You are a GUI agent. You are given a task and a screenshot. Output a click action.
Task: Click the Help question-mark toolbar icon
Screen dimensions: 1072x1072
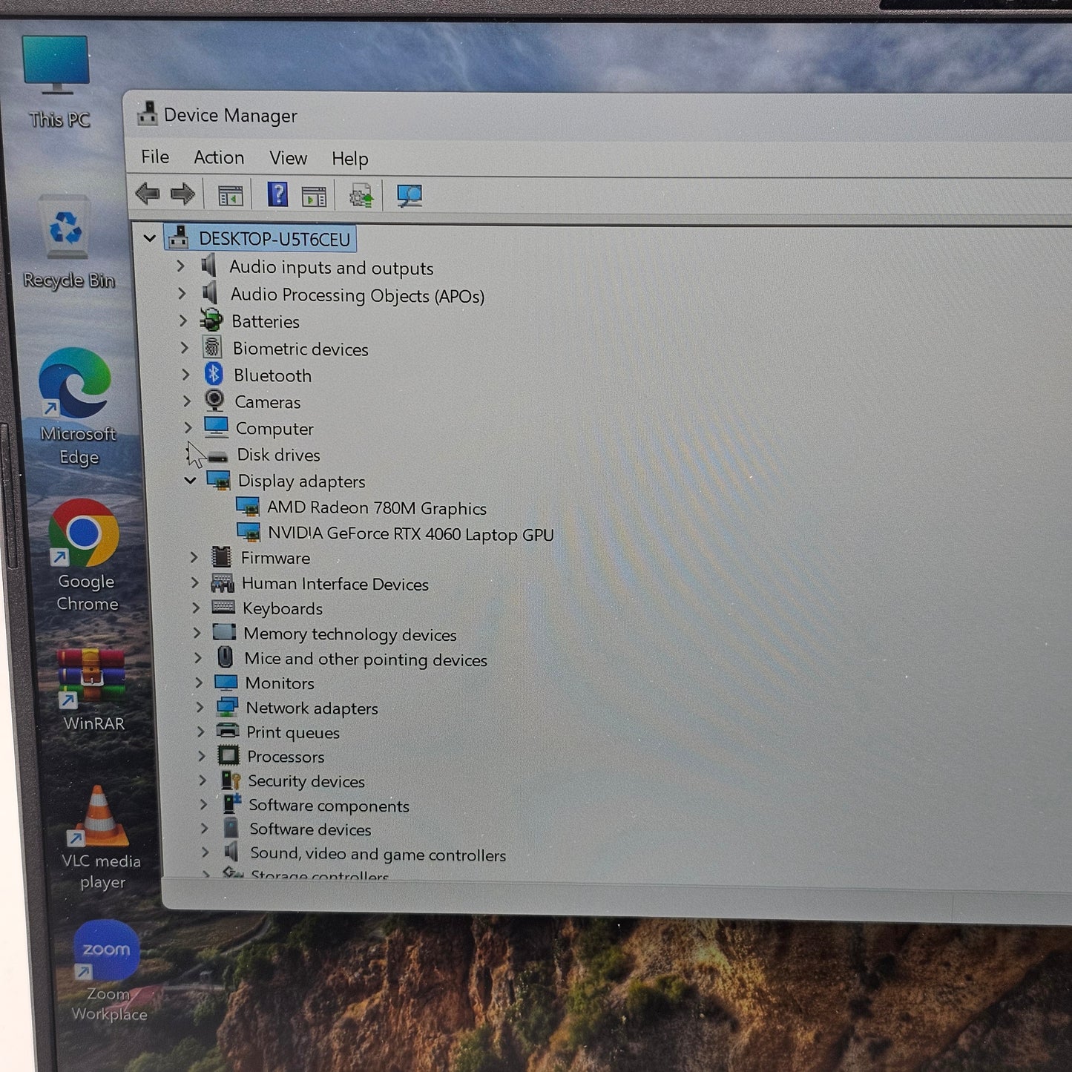(x=277, y=195)
